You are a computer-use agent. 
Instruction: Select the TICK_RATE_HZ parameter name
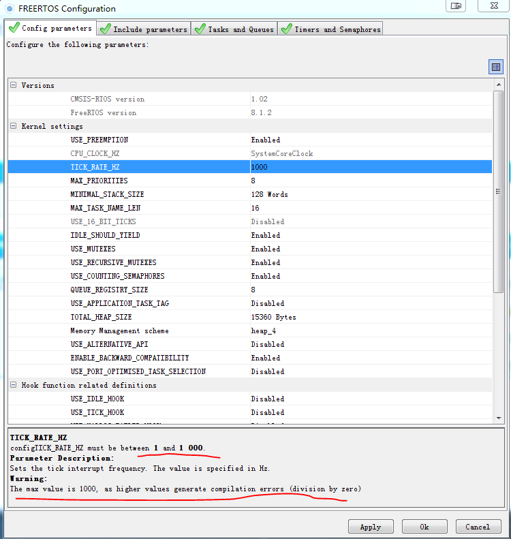coord(95,167)
